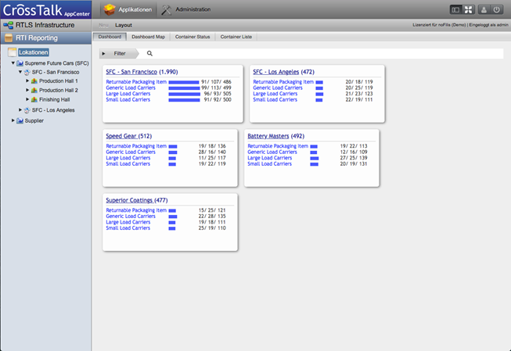The width and height of the screenshot is (511, 351).
Task: Click the magnifier search icon
Action: 150,53
